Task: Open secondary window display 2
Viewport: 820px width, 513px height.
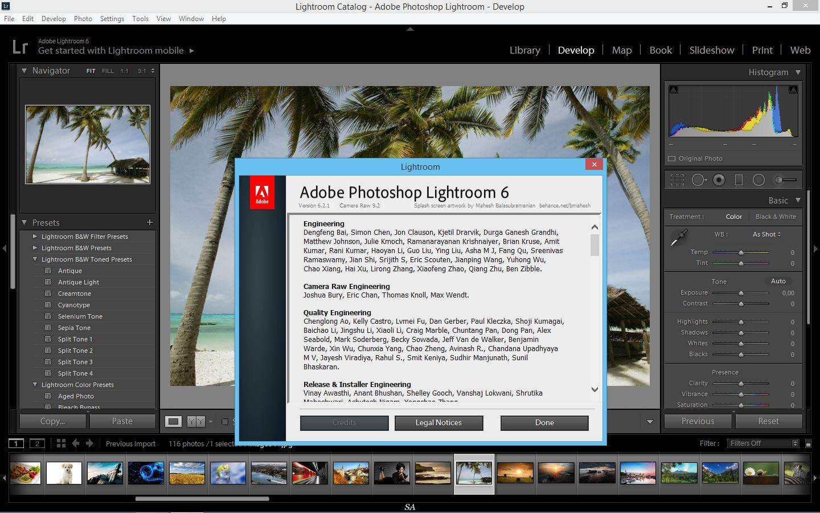Action: (x=37, y=443)
